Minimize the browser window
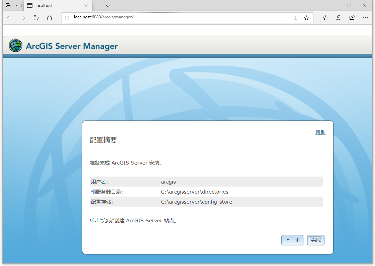This screenshot has width=375, height=266. click(x=334, y=6)
